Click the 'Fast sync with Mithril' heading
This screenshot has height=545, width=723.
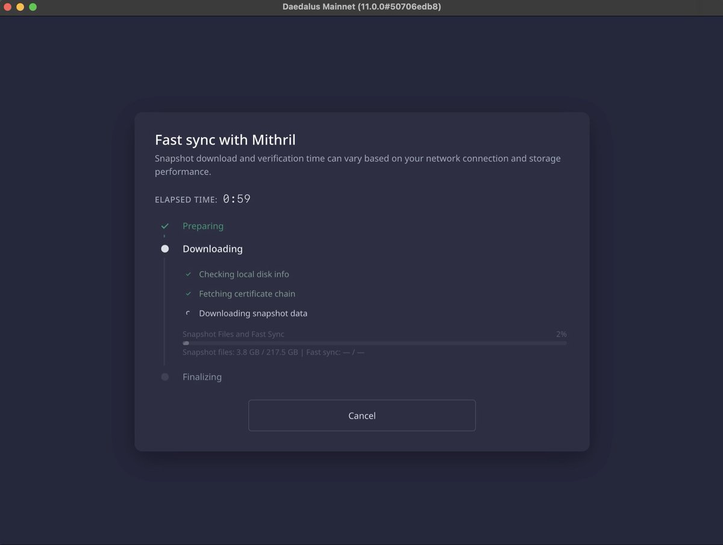coord(225,140)
